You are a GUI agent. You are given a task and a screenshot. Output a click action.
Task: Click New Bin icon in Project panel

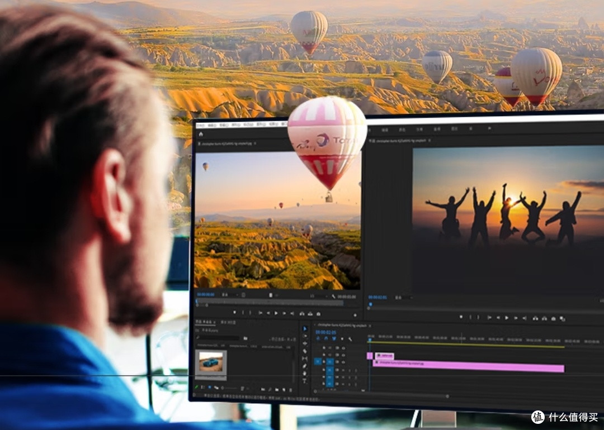(x=277, y=390)
